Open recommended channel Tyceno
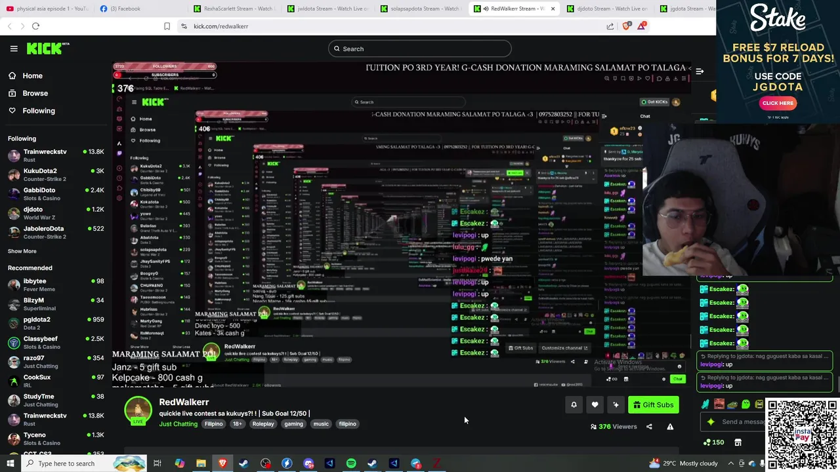The image size is (840, 472). [x=56, y=439]
